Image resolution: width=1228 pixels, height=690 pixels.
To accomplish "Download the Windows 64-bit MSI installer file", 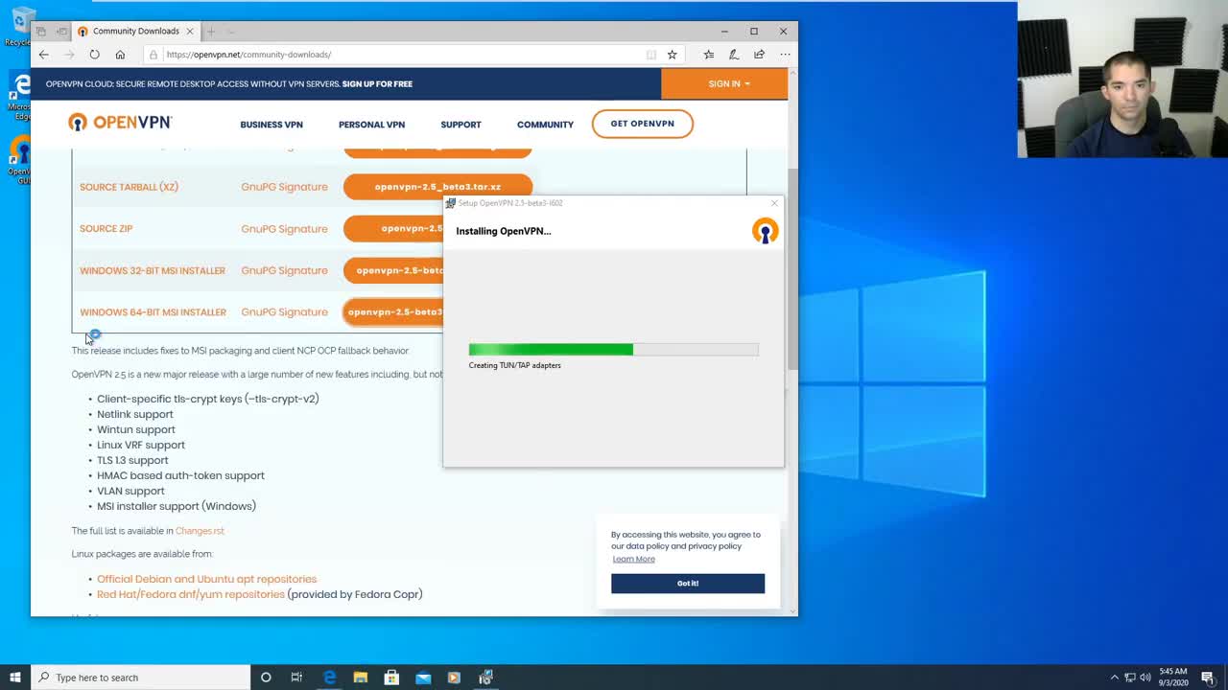I will tap(393, 311).
